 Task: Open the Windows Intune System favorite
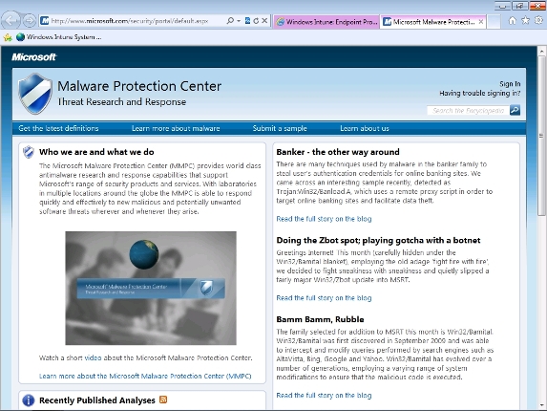coord(58,37)
